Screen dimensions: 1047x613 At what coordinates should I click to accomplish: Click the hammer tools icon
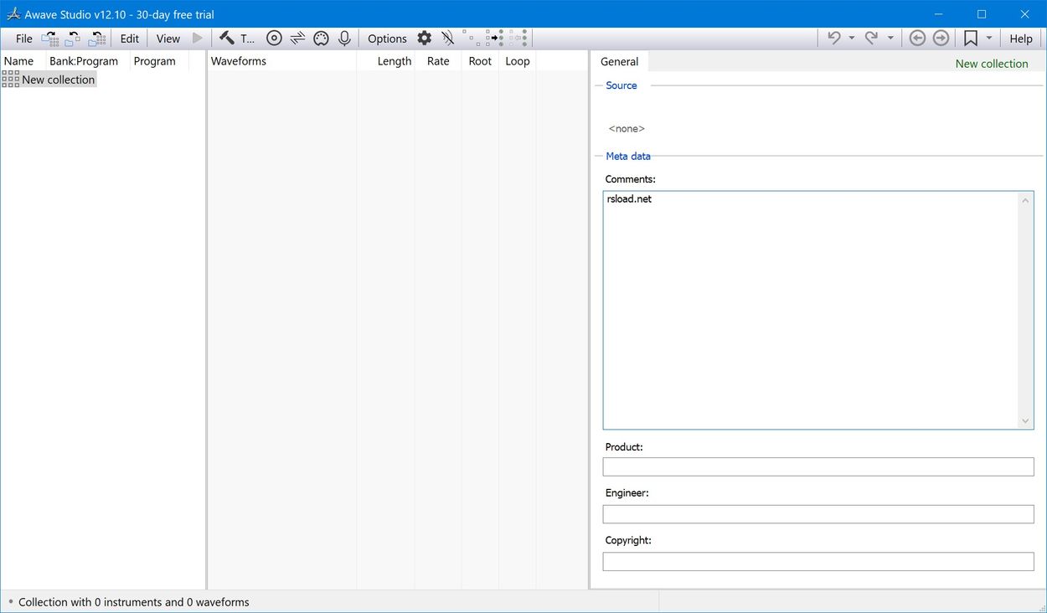(226, 39)
